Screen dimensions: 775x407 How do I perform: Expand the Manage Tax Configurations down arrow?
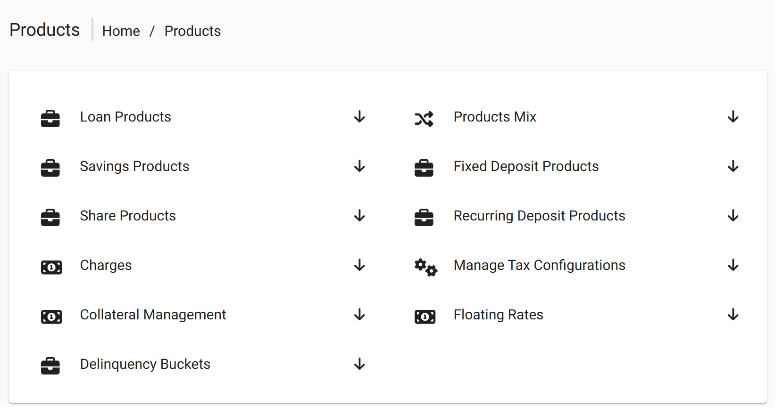click(733, 265)
